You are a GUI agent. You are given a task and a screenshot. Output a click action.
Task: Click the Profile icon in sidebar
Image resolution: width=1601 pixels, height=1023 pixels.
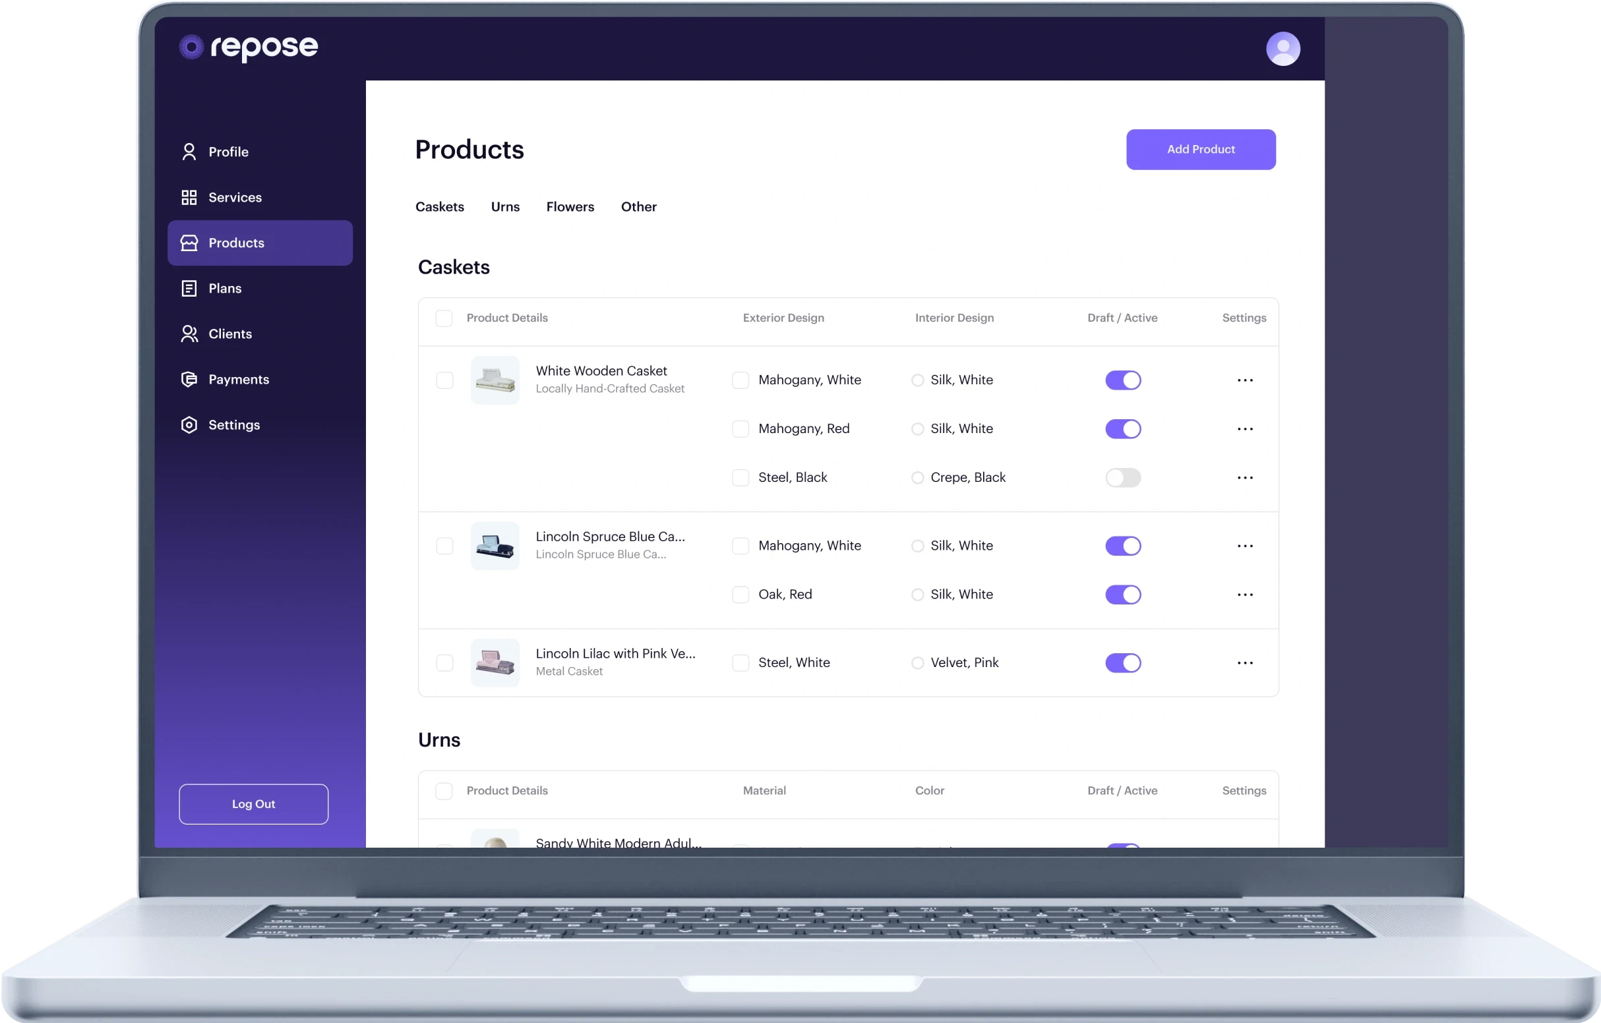(190, 152)
